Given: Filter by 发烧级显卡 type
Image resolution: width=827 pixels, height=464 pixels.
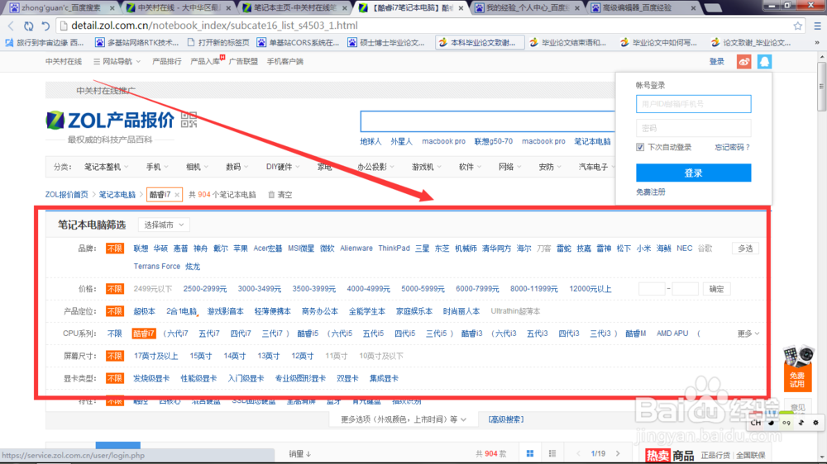Looking at the screenshot, I should 151,378.
